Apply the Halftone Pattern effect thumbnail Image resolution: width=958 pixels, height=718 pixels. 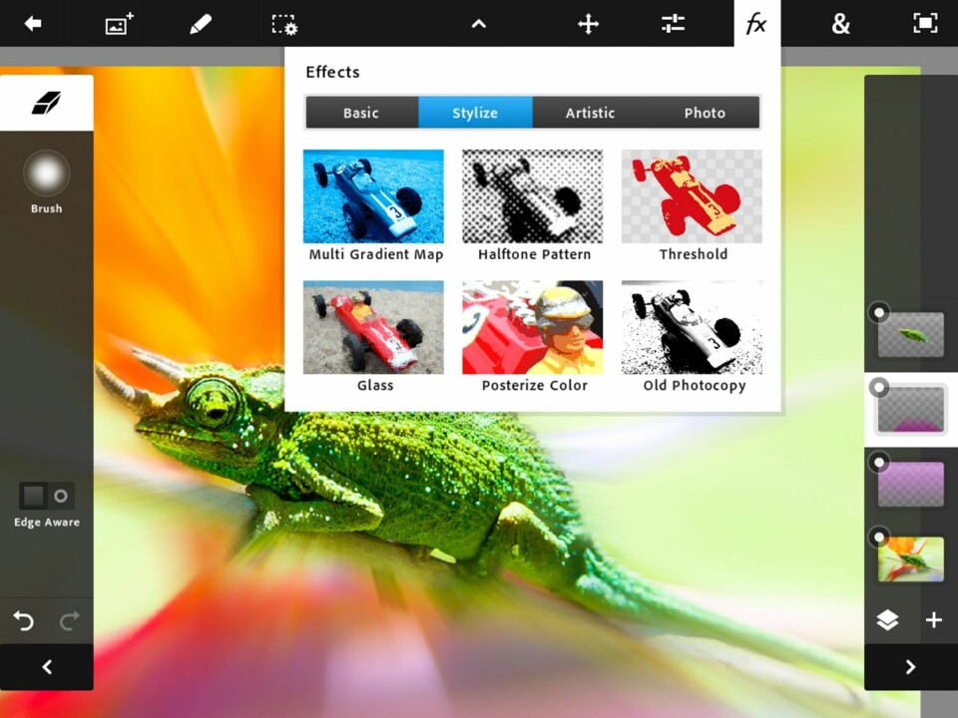pos(533,196)
